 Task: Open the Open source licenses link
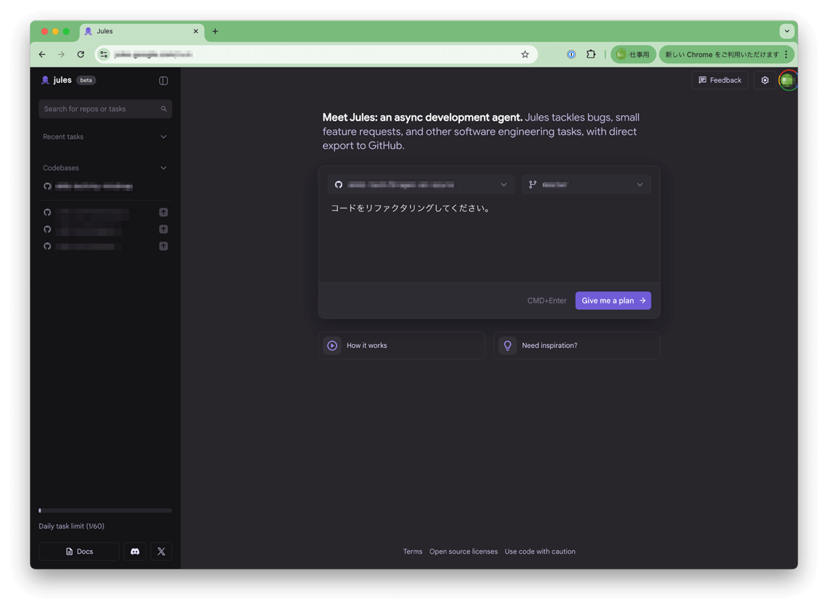(x=463, y=552)
